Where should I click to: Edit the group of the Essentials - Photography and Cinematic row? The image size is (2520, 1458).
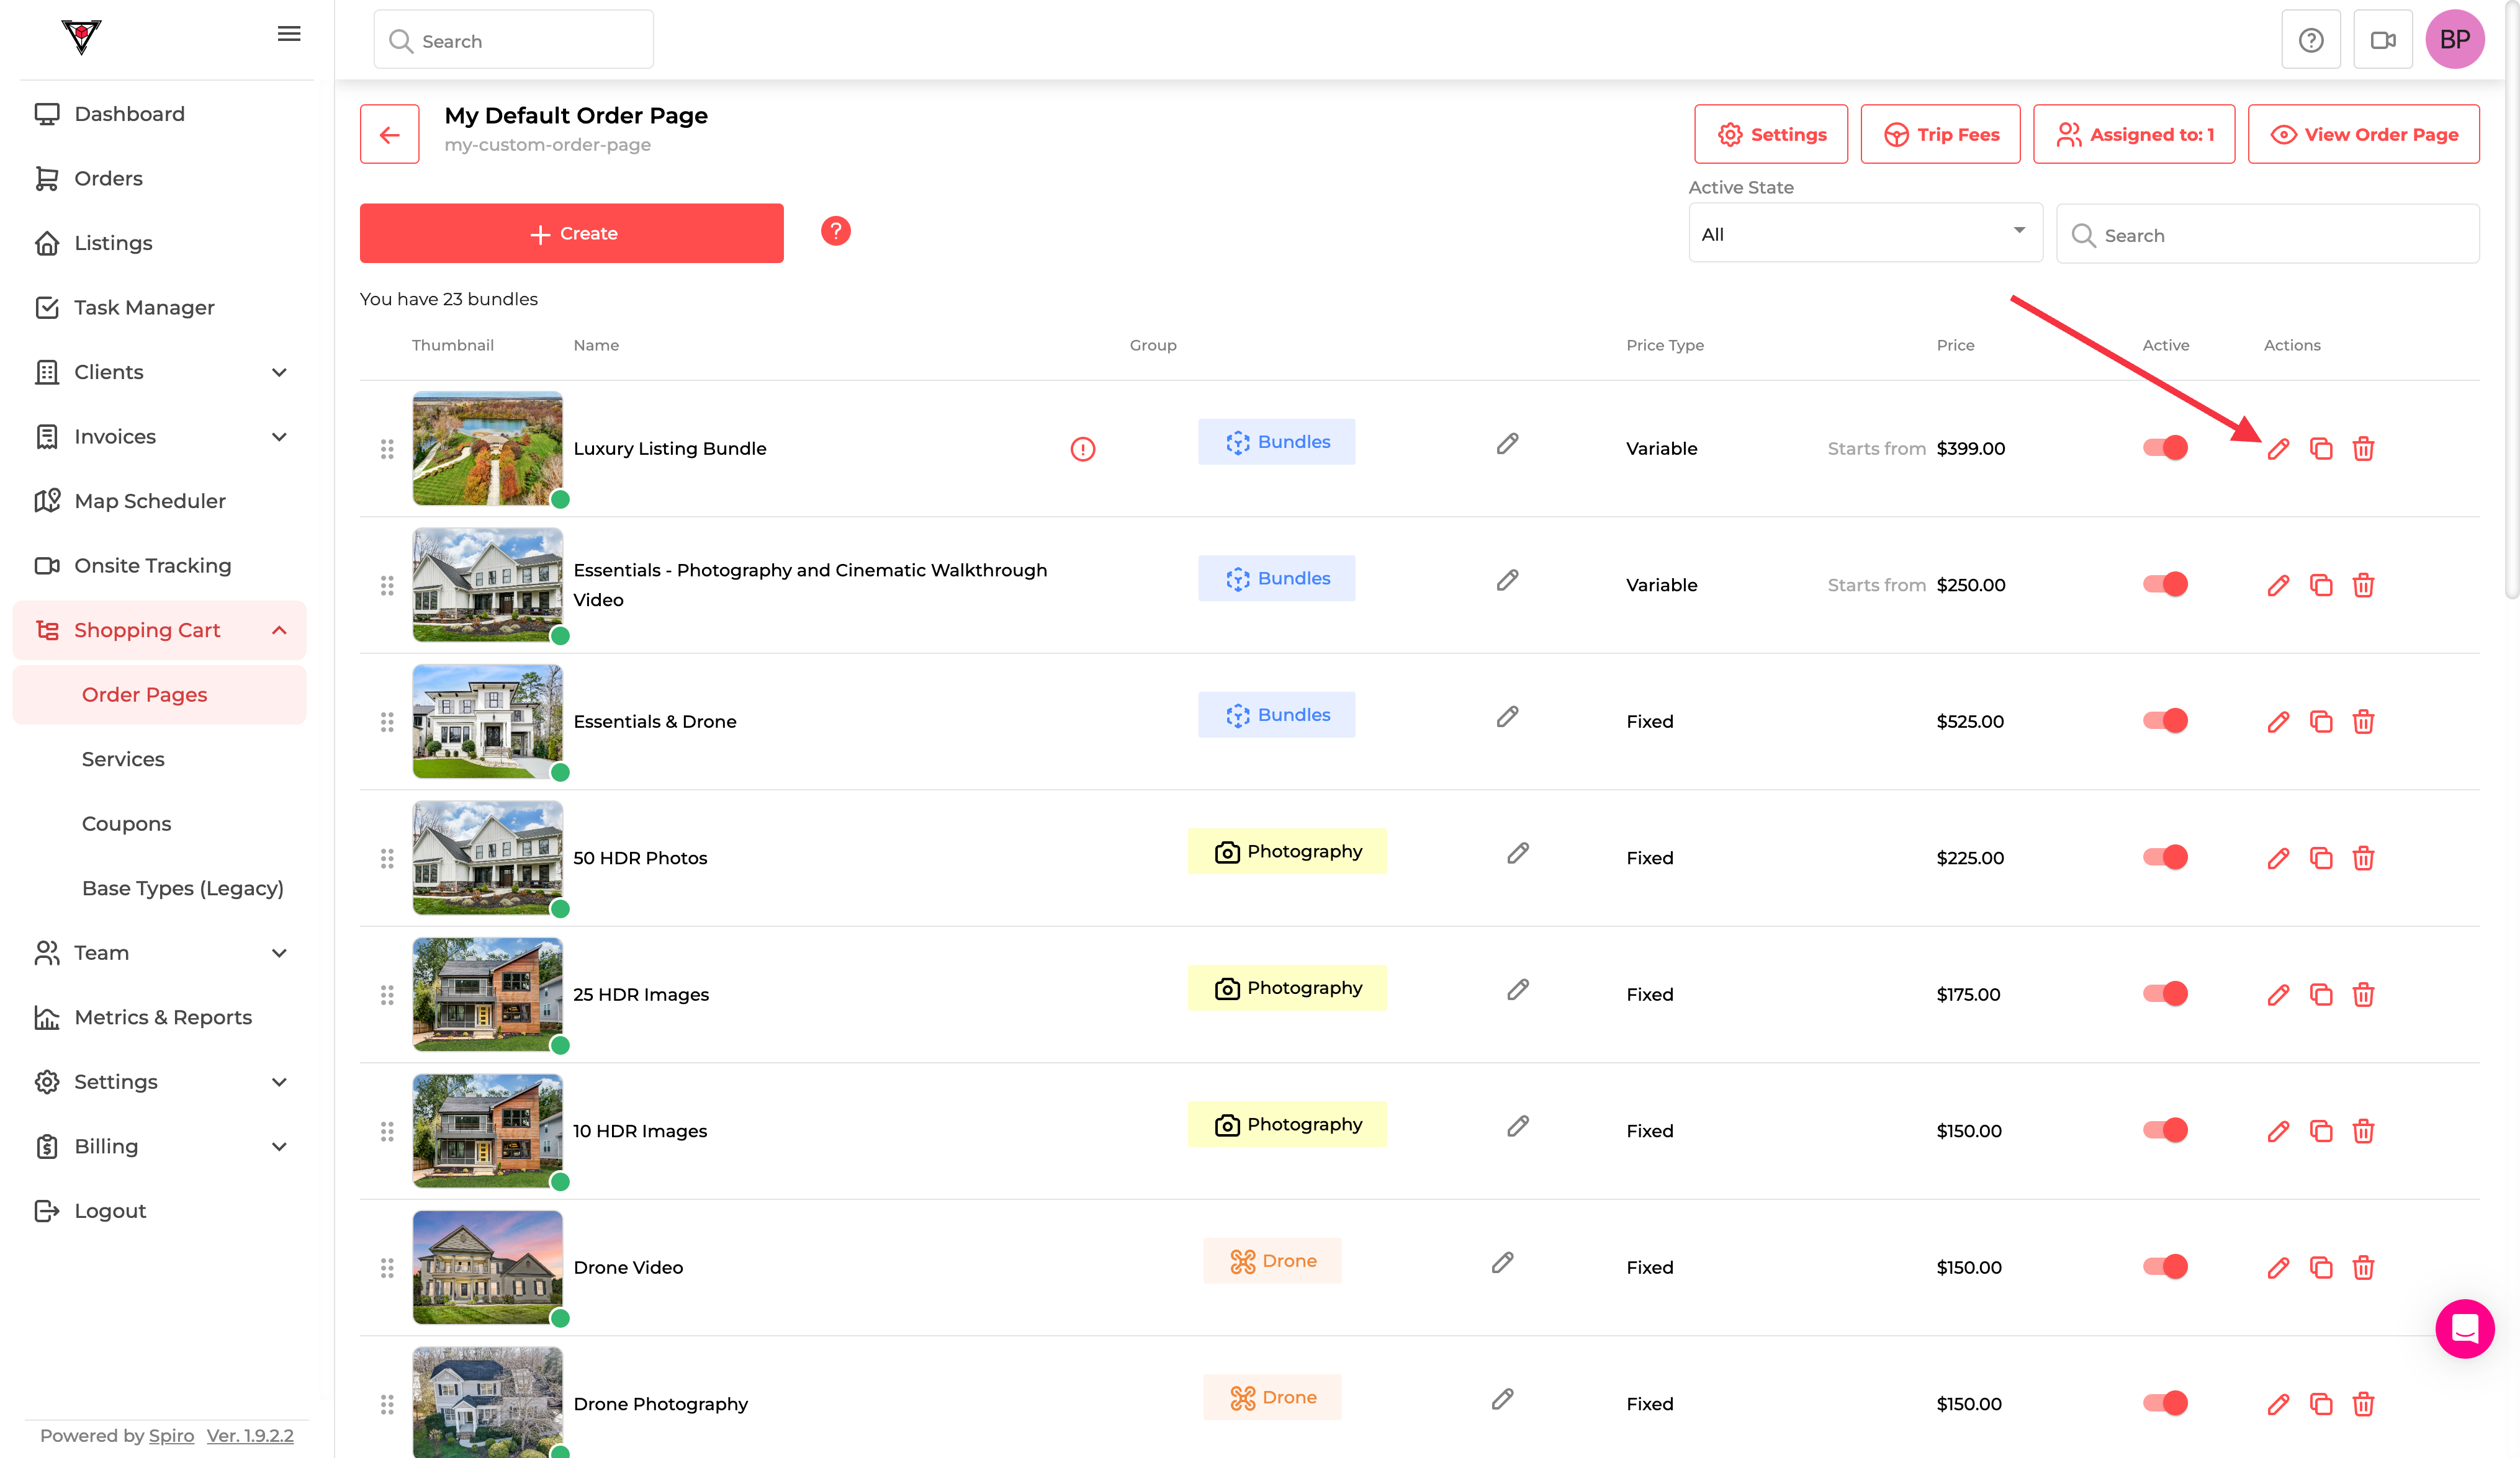1507,579
